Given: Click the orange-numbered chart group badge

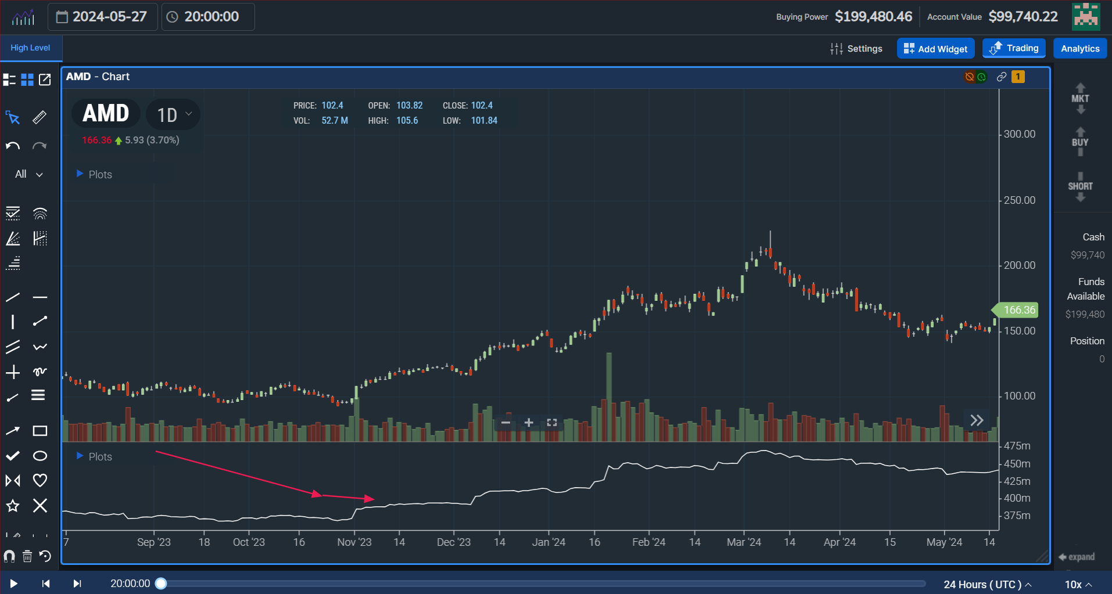Looking at the screenshot, I should pos(1018,76).
